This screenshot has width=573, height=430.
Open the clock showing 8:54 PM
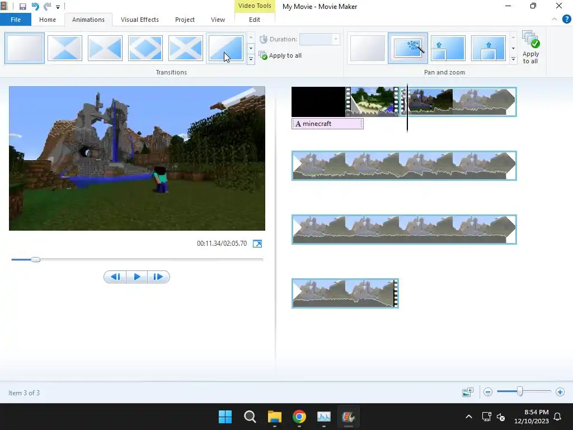click(532, 417)
